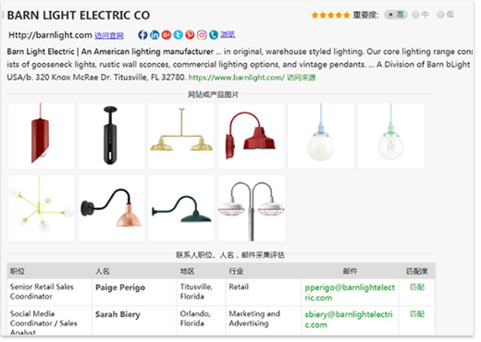Click the 访问官网 link beside barnlight.com
This screenshot has height=342, width=481.
point(109,36)
